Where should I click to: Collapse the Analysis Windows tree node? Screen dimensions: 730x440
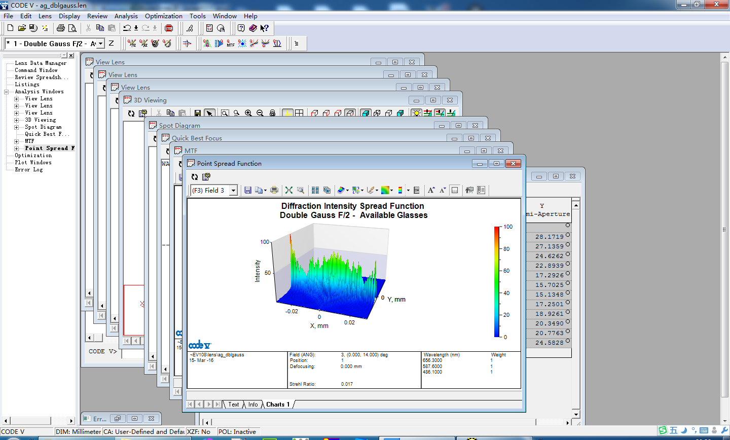pos(7,92)
